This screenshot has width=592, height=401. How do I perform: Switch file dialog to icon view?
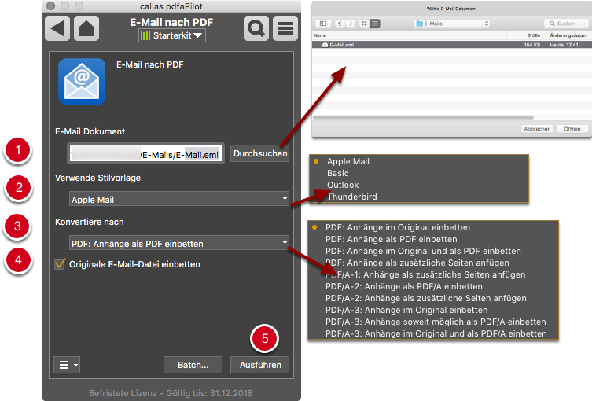point(364,24)
